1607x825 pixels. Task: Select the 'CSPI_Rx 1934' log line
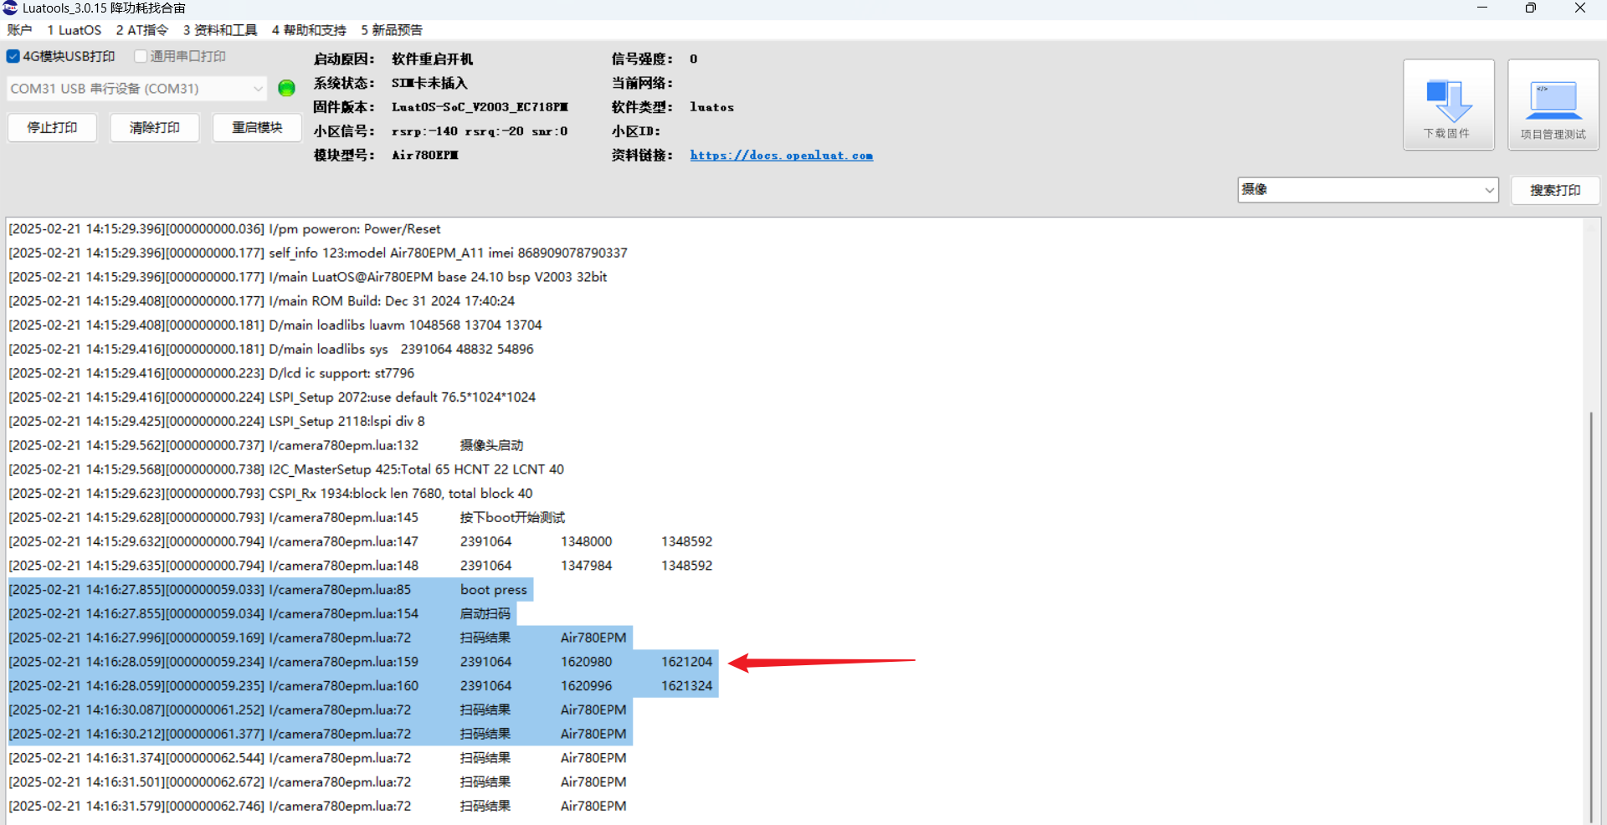pos(270,493)
